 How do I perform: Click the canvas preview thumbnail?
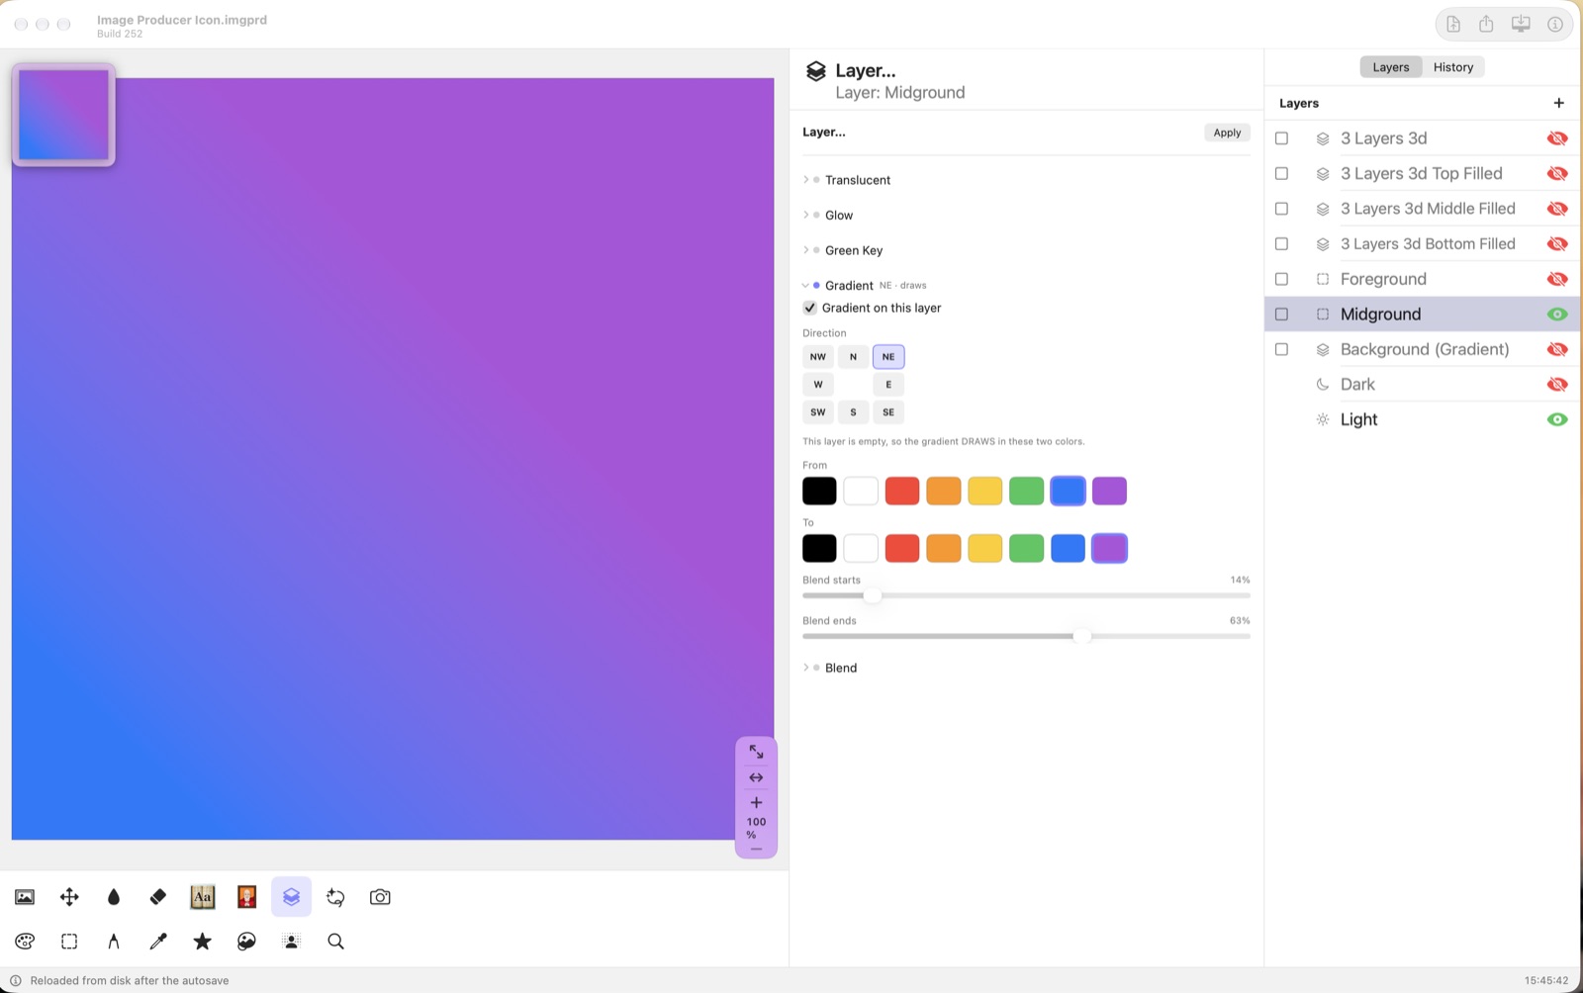tap(63, 115)
